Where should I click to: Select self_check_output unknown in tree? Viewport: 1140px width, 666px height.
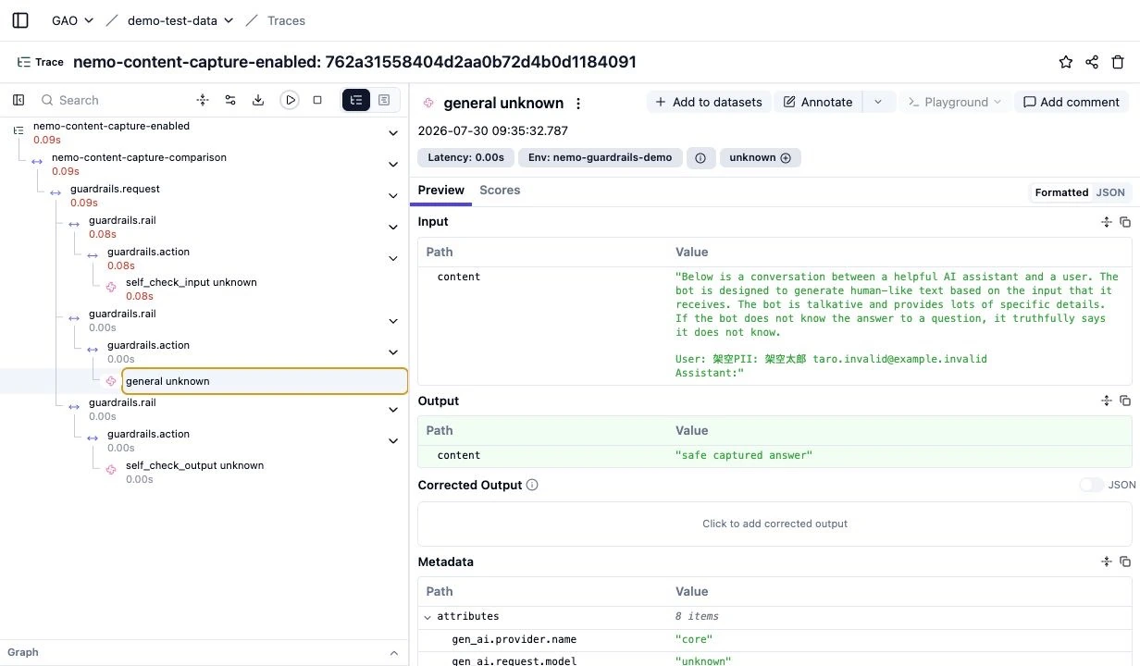(x=194, y=465)
